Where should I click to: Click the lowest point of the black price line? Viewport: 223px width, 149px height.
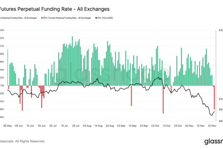[211, 115]
